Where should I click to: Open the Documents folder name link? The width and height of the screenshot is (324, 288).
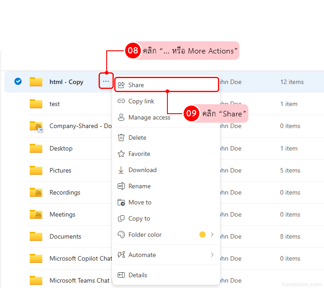tap(65, 236)
